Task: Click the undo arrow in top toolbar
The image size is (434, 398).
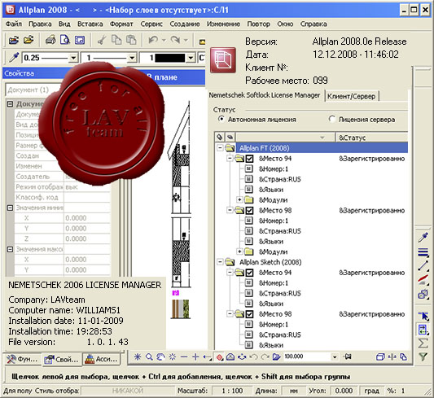Action: click(x=153, y=41)
